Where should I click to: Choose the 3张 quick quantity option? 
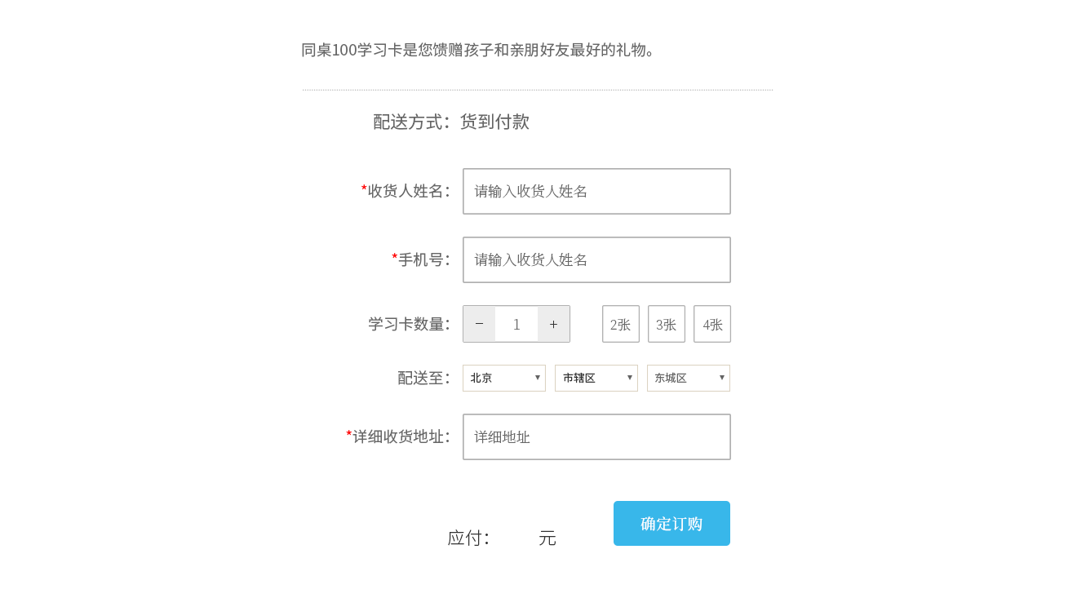click(666, 324)
